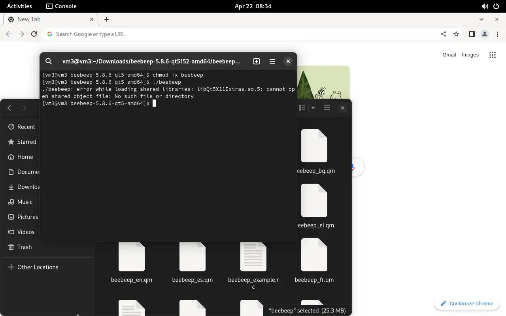Open the Google apps grid
506x316 pixels.
(493, 55)
